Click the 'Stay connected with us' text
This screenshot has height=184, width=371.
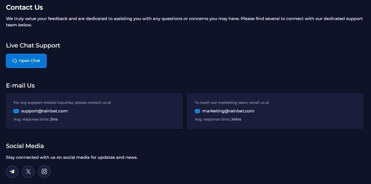coord(72,157)
